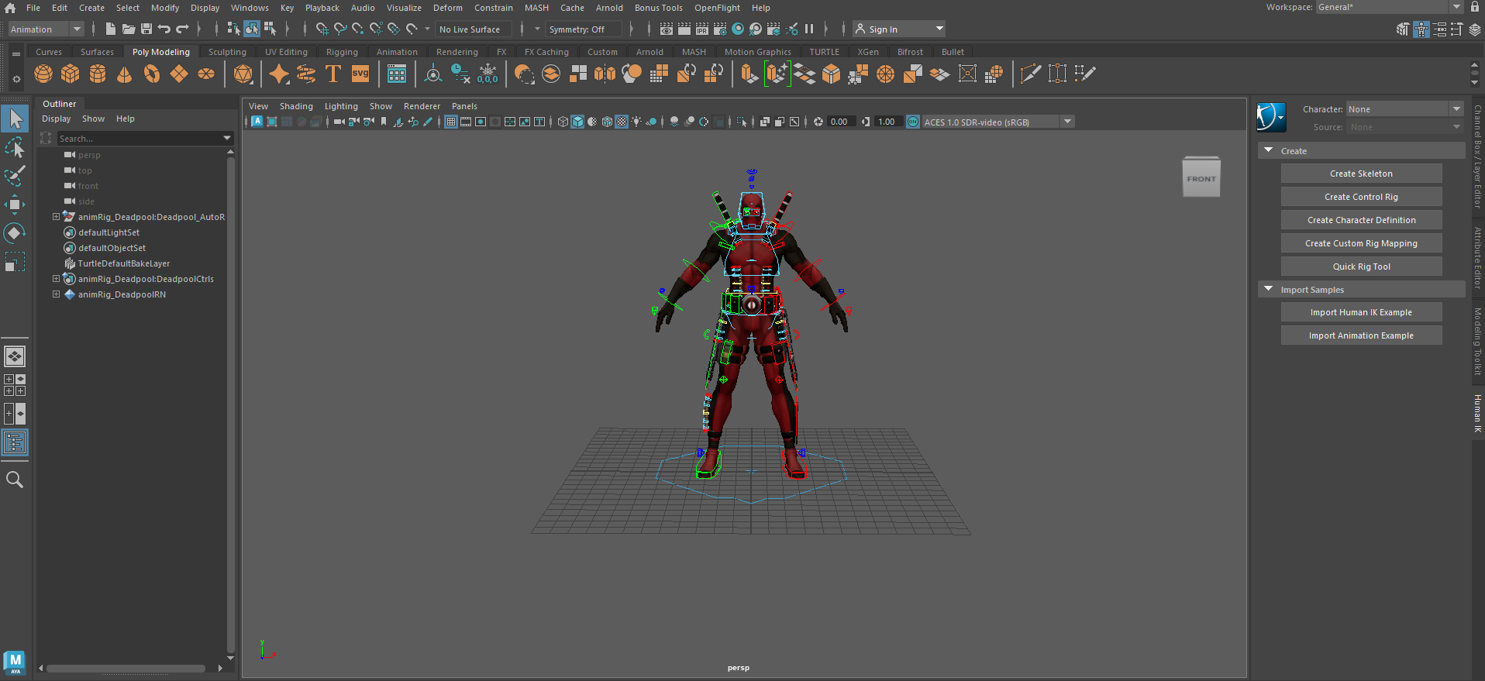1485x681 pixels.
Task: Toggle Snap to grids in the status line
Action: (x=322, y=29)
